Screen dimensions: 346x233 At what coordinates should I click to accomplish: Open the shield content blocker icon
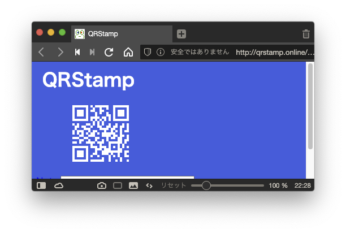(x=148, y=52)
